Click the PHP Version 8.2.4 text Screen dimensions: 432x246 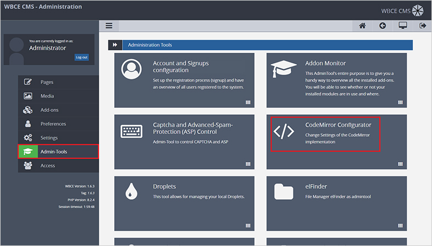[81, 200]
